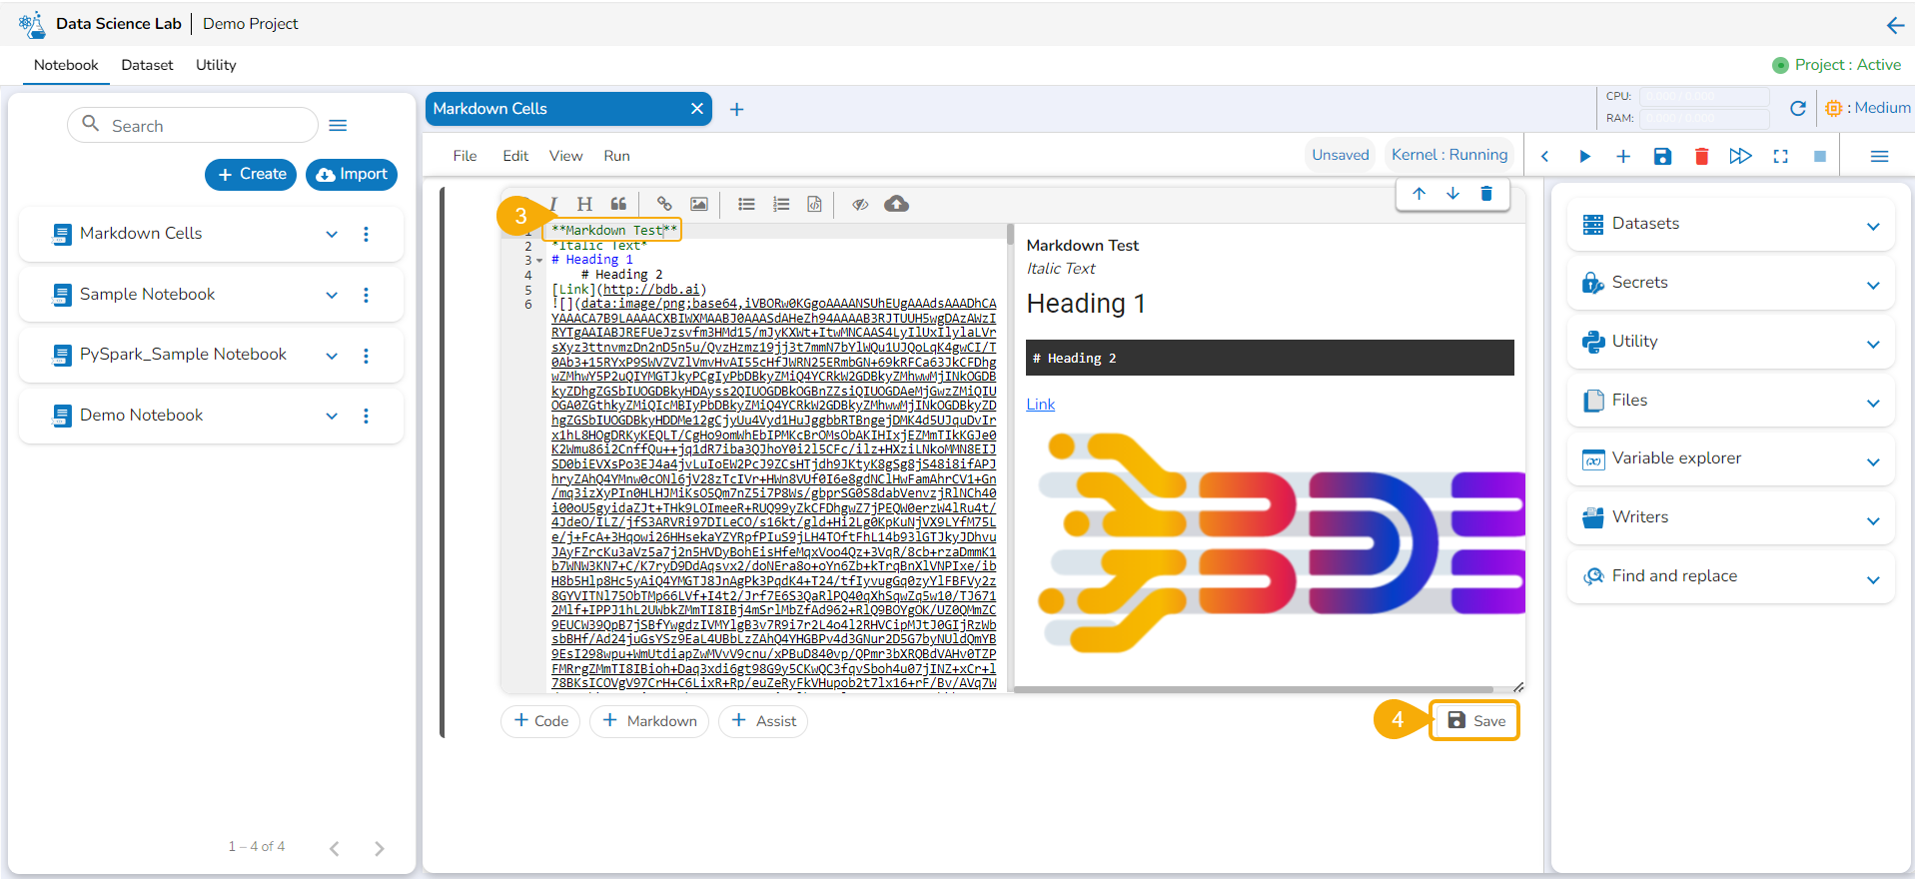1915x879 pixels.
Task: Add a Code cell below
Action: [540, 721]
